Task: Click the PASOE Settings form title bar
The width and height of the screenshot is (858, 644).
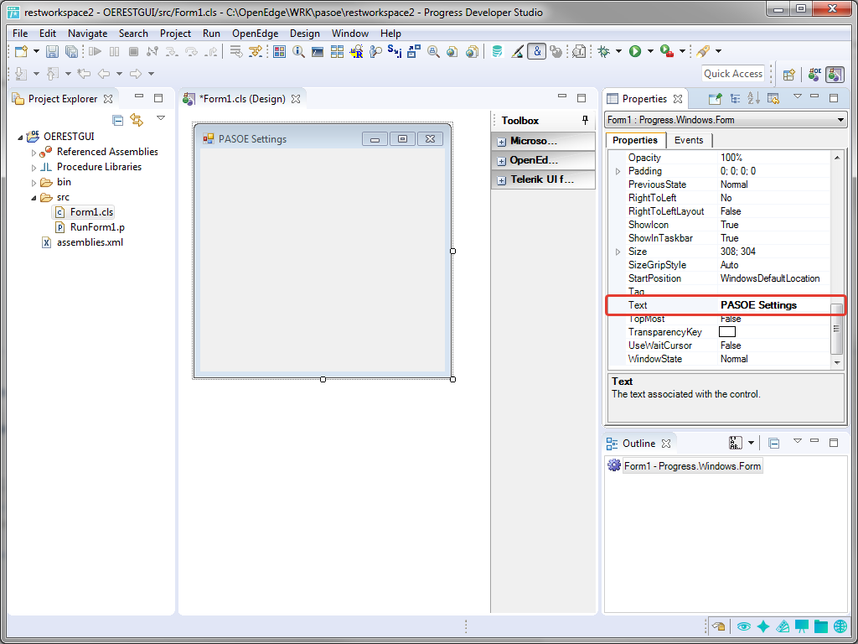Action: pyautogui.click(x=323, y=139)
